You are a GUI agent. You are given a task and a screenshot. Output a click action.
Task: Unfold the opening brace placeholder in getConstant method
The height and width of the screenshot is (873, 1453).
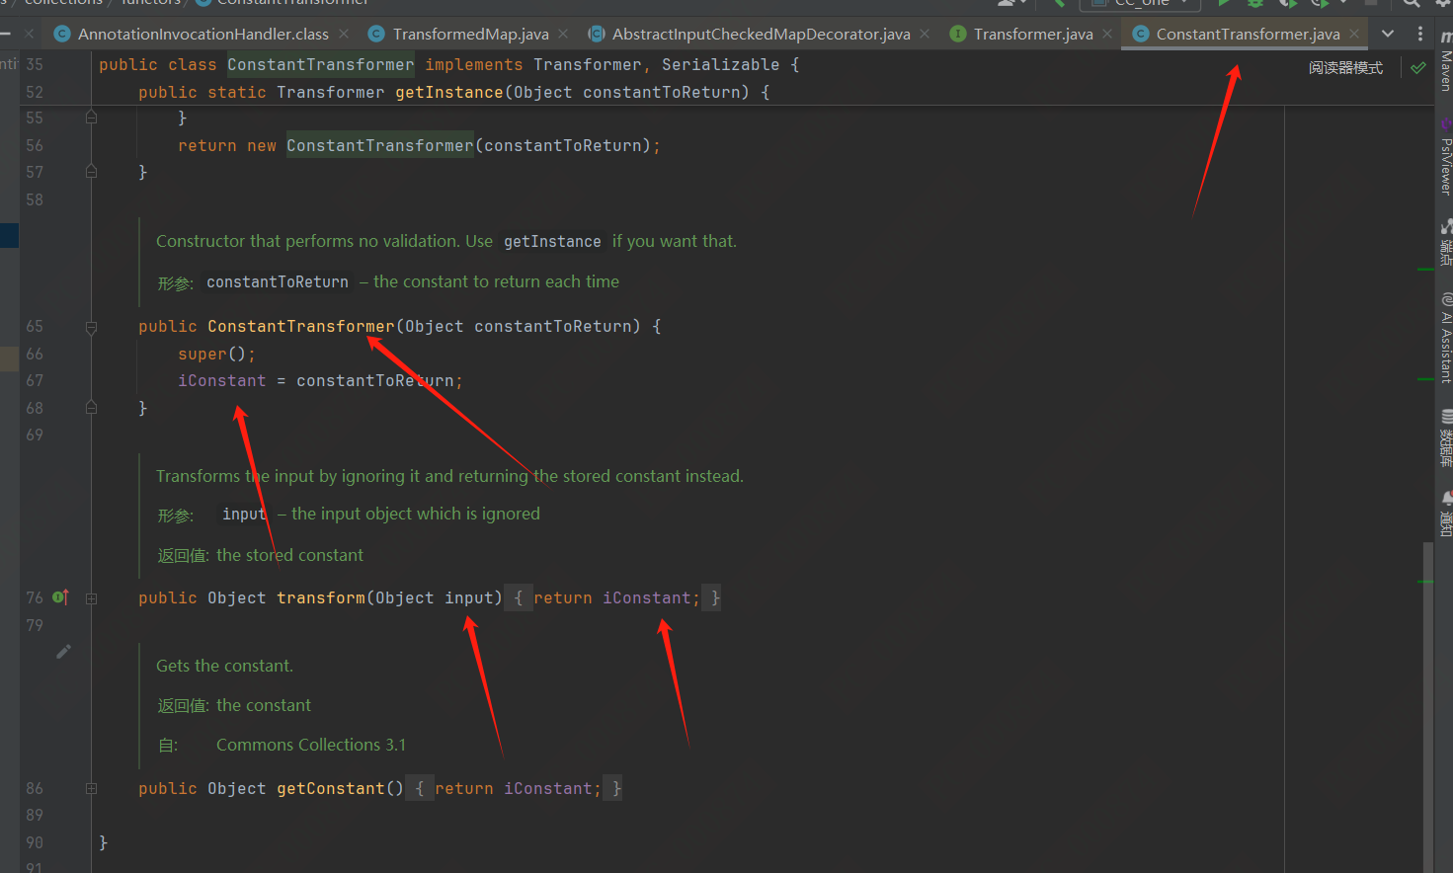(420, 788)
